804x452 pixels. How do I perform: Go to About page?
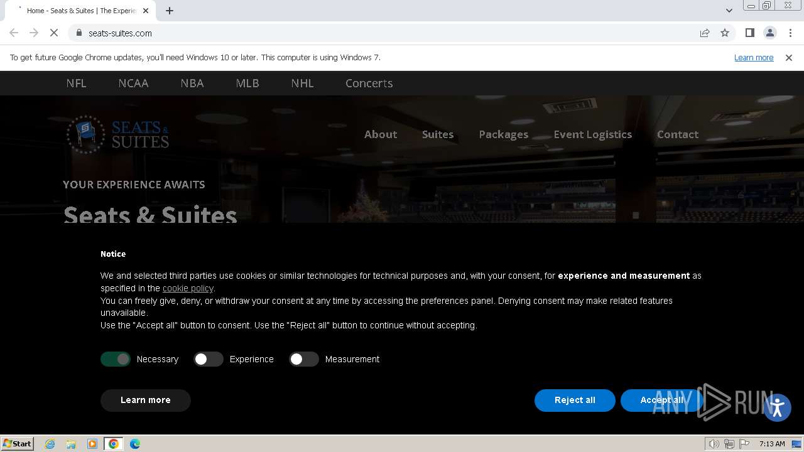(x=381, y=134)
